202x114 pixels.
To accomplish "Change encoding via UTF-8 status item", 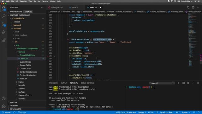I will click(151, 112).
